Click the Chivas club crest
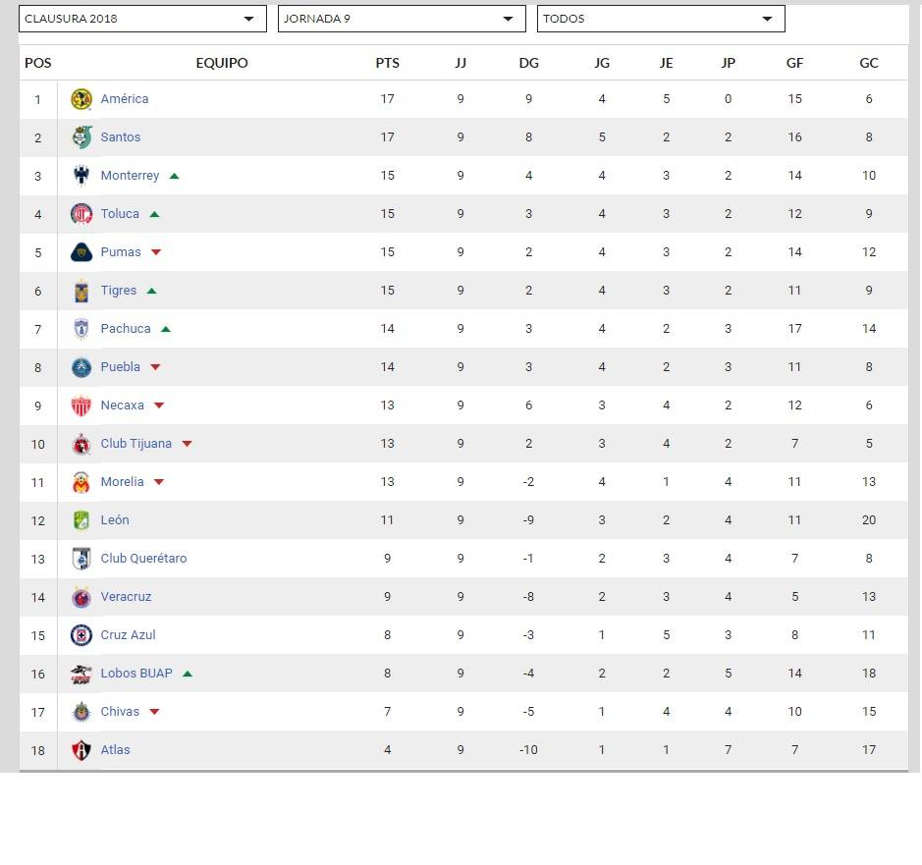The height and width of the screenshot is (865, 922). (81, 712)
